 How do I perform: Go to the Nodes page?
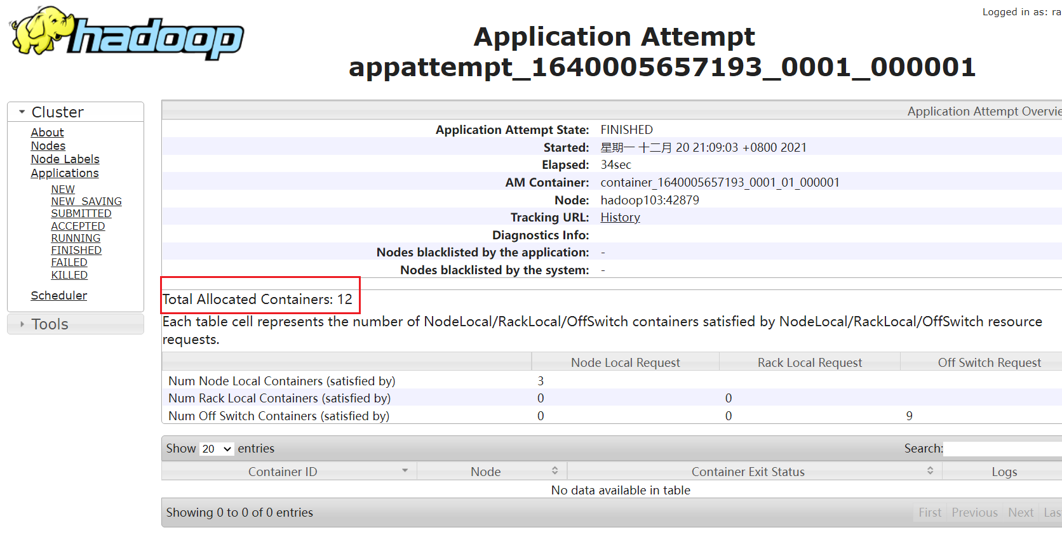click(48, 145)
